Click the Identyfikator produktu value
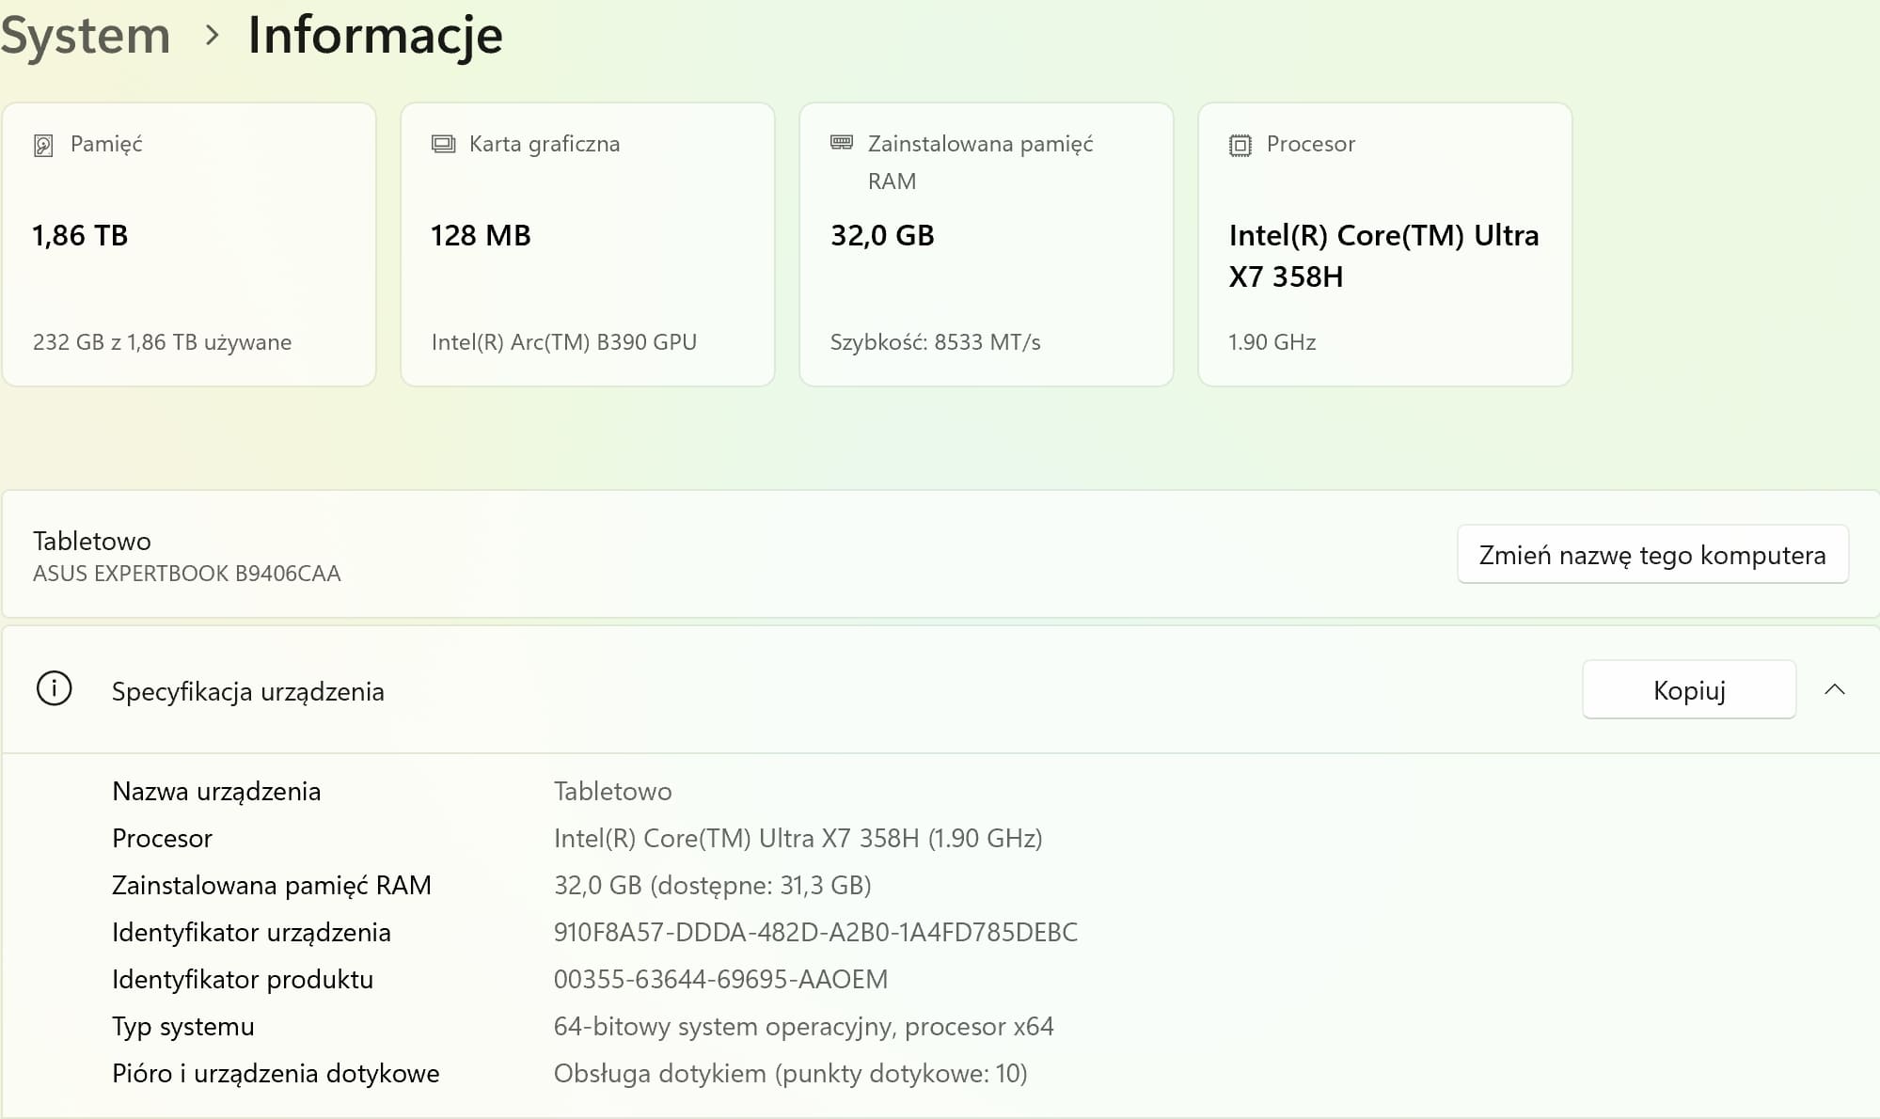 [720, 979]
